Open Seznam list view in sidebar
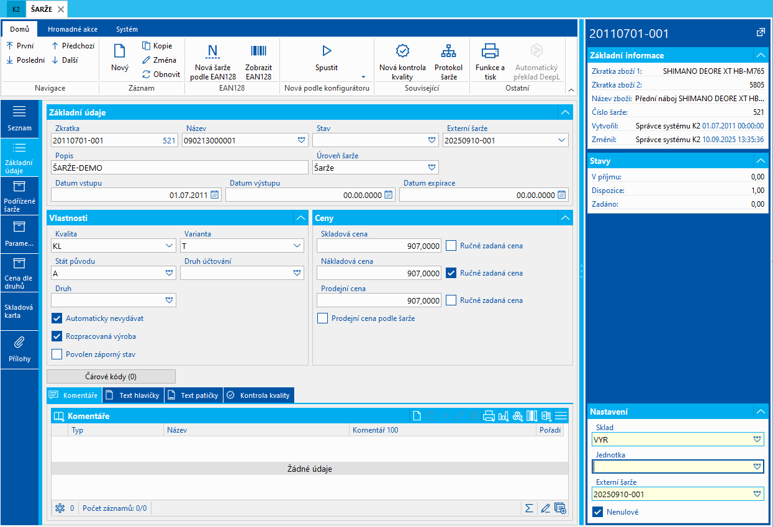Screen dimensions: 773x527 pos(19,119)
